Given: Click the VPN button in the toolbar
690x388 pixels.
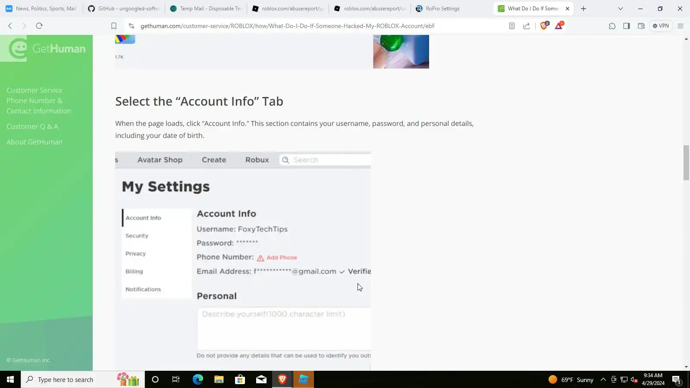Looking at the screenshot, I should [661, 26].
